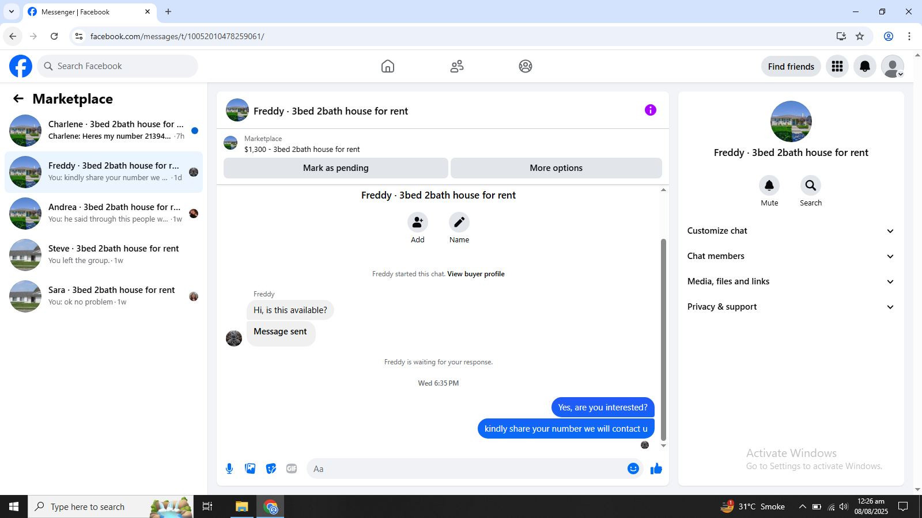Click chat scrollbar thumb
Viewport: 922px width, 518px height.
(x=663, y=340)
